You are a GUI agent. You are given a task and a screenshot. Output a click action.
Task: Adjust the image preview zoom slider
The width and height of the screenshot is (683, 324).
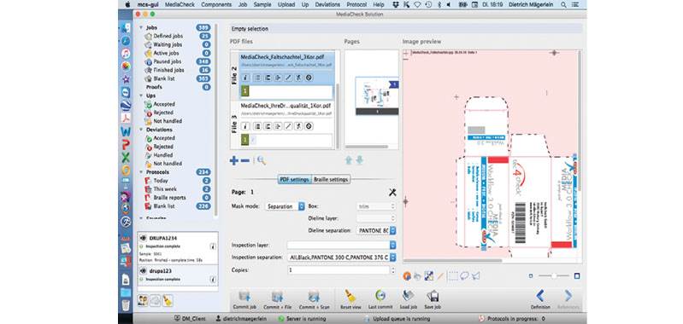tap(554, 275)
